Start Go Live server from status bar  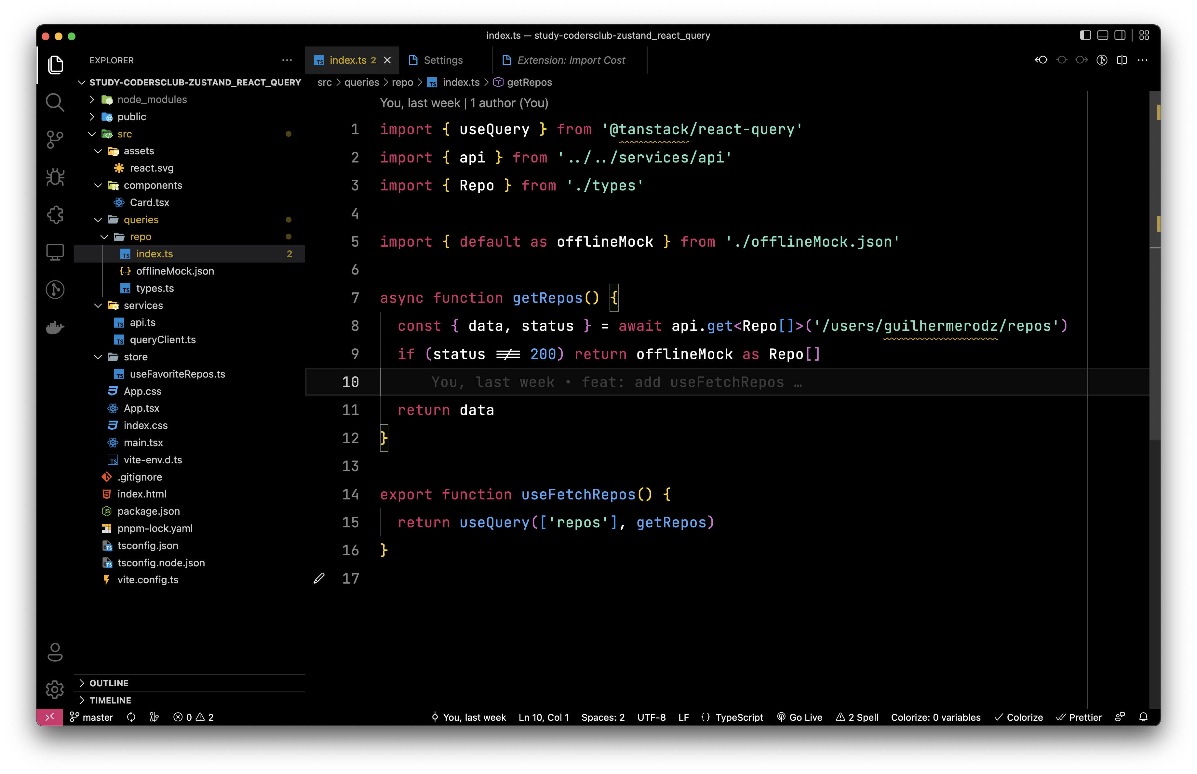(x=800, y=717)
